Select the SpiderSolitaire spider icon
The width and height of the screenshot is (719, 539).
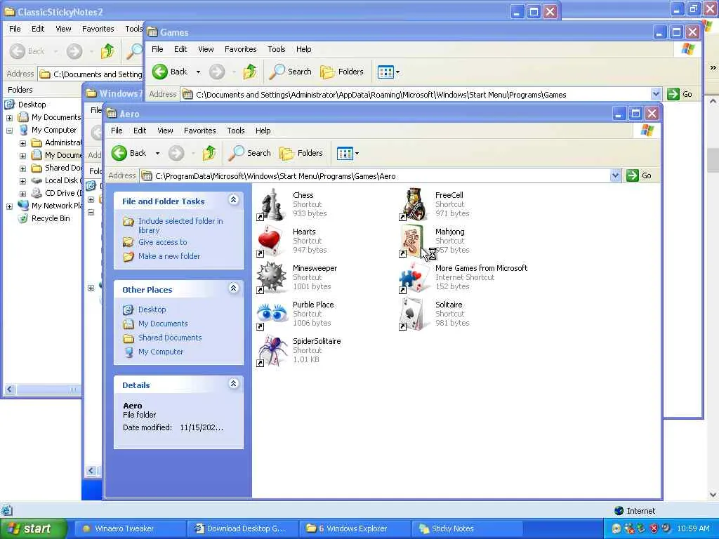pos(272,351)
